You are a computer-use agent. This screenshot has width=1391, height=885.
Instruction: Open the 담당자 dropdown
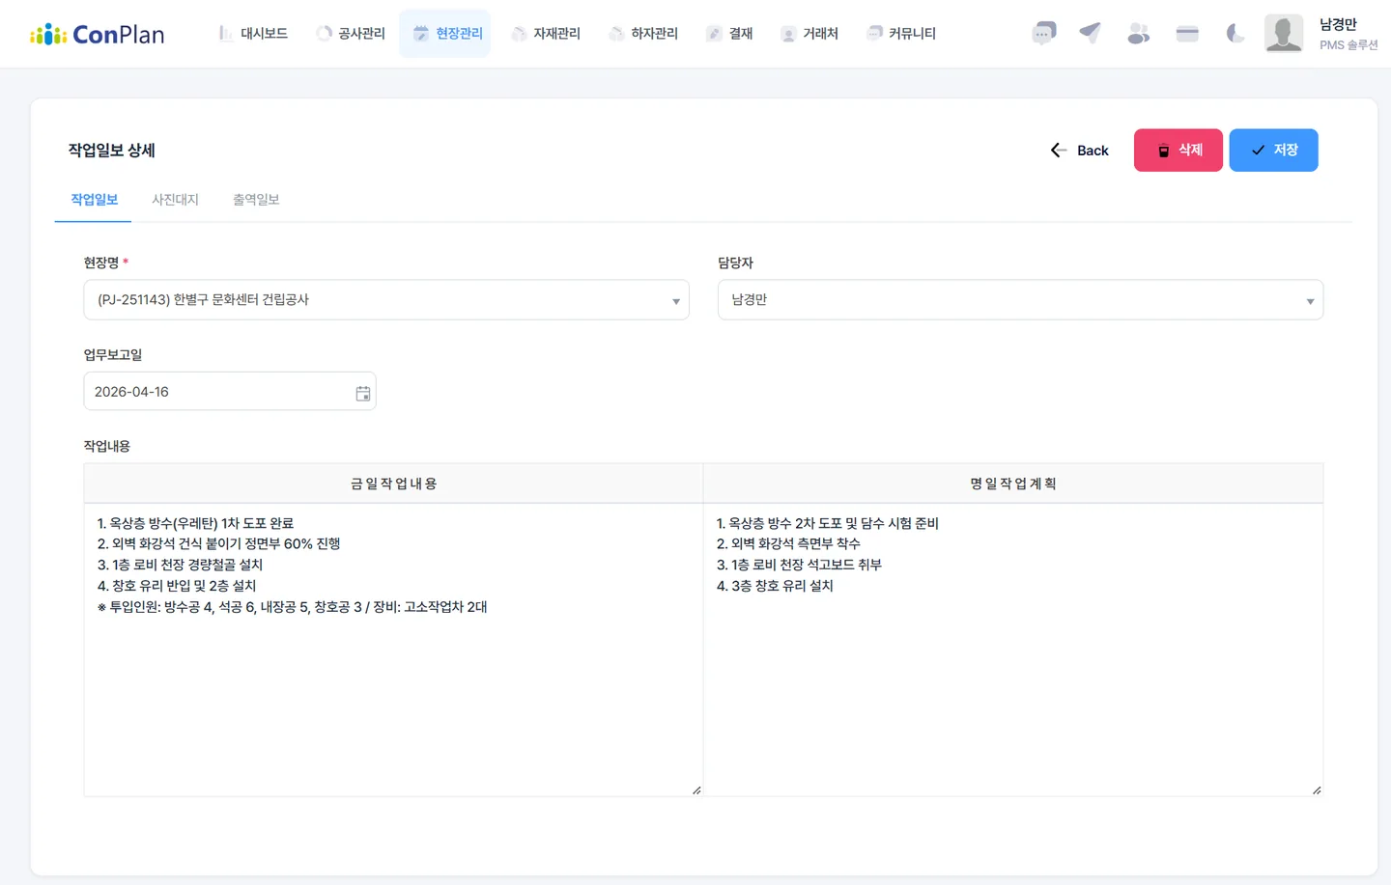coord(1020,300)
